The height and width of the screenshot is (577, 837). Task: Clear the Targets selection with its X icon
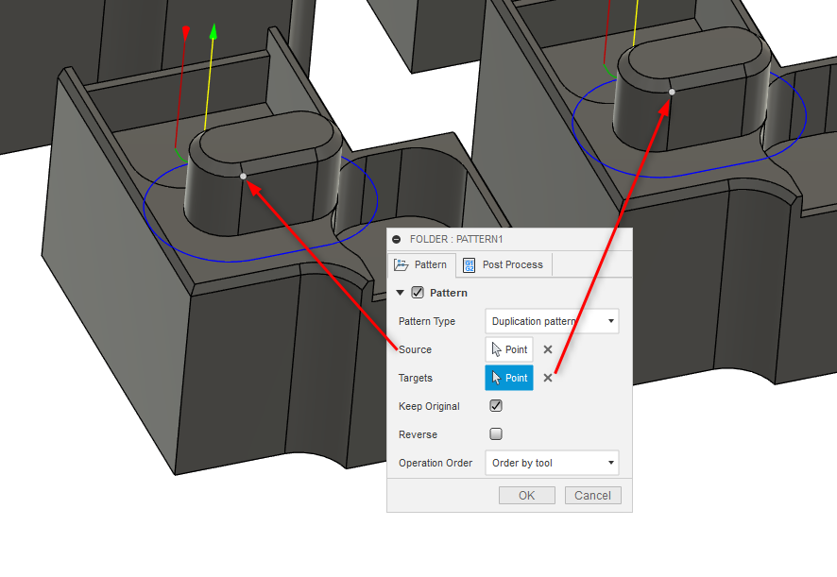click(x=547, y=377)
